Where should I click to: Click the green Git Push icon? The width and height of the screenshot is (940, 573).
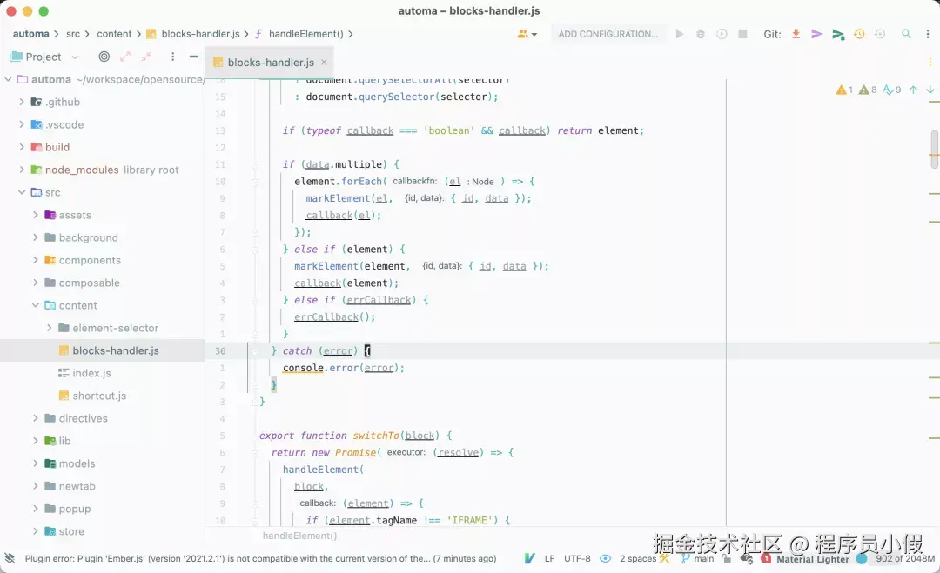coord(838,34)
